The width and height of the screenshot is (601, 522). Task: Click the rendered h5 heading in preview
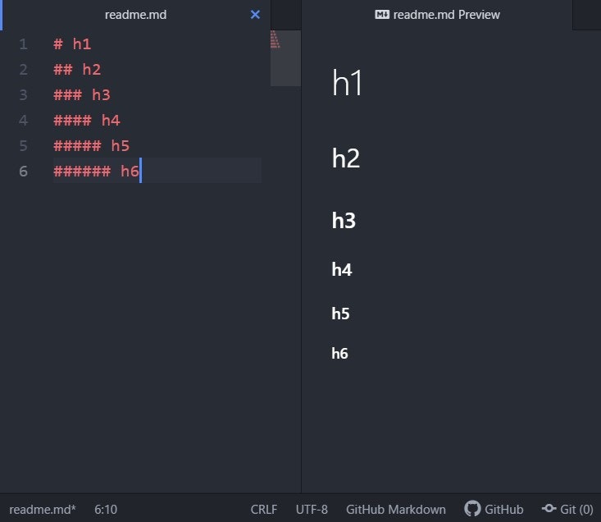[x=340, y=314]
